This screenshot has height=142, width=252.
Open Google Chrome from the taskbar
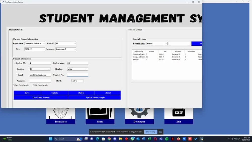(x=109, y=139)
